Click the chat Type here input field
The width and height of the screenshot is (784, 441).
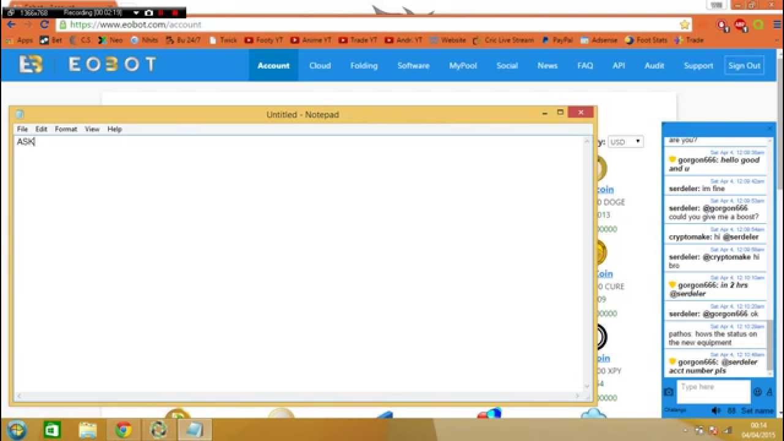click(x=714, y=391)
